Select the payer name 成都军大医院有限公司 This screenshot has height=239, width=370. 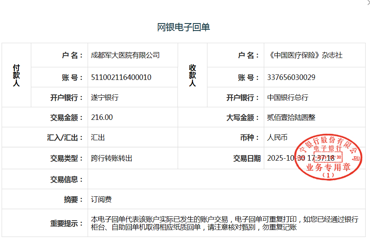point(125,55)
